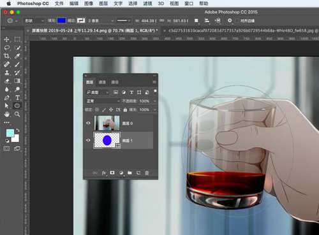Screen dimensions: 319x235
Task: Open the layer opacity 100% dropdown
Action: (x=155, y=101)
